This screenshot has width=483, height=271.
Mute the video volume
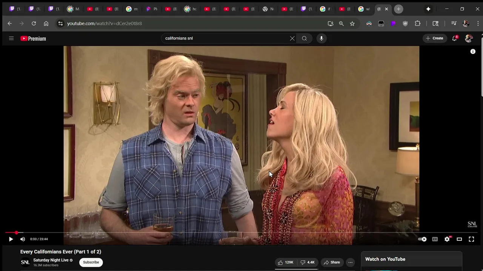23,239
